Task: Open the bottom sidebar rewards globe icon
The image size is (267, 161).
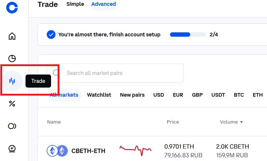Action: [x=12, y=149]
